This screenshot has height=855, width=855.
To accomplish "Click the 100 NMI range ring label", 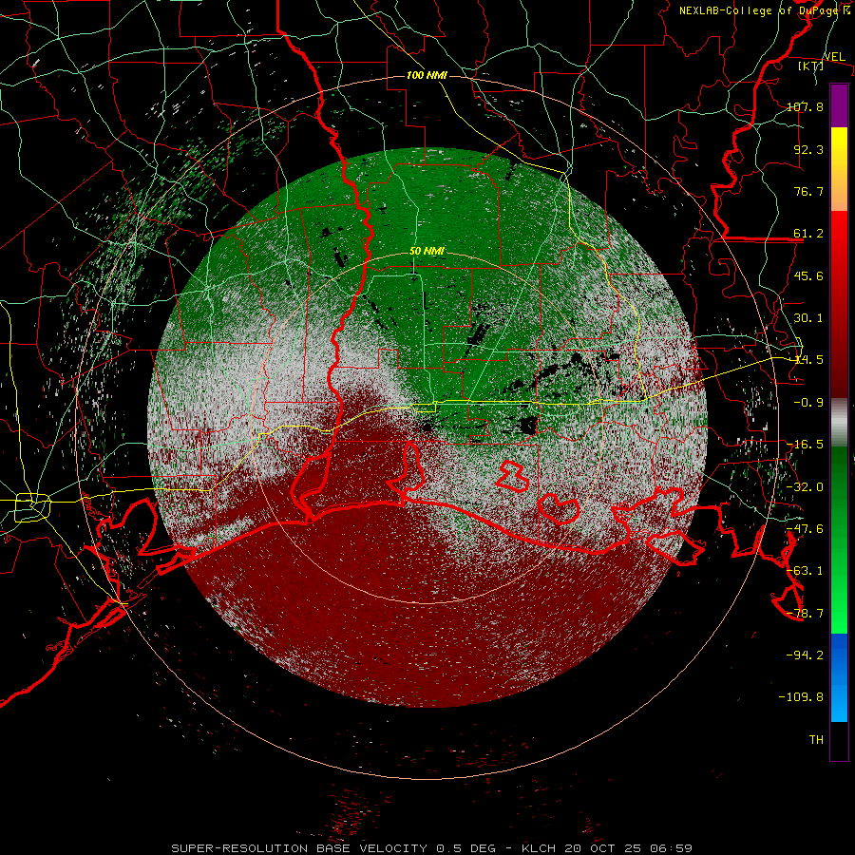I will pyautogui.click(x=427, y=75).
